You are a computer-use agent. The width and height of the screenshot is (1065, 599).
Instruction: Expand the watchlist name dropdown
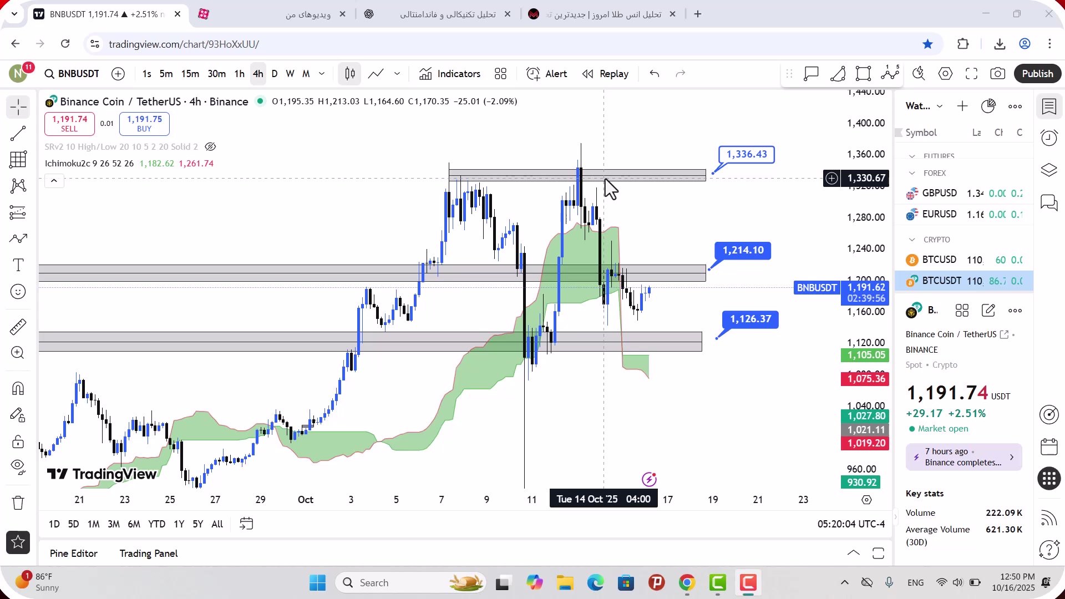point(940,106)
